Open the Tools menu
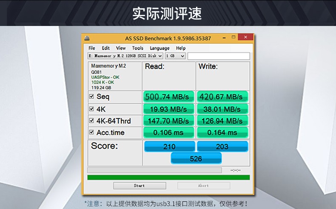This screenshot has height=209, width=336. coord(137,48)
